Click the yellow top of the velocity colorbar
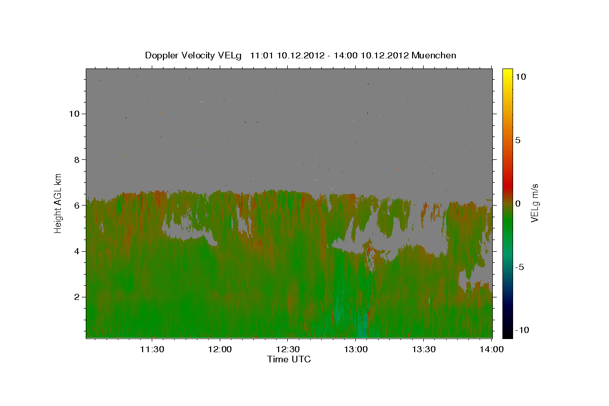Image resolution: width=609 pixels, height=406 pixels. click(507, 74)
